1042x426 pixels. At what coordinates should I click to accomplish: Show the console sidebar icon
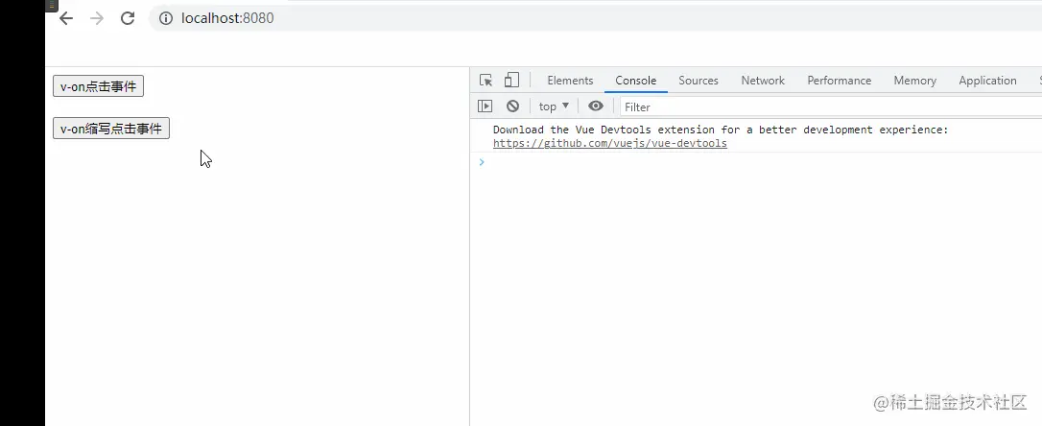pyautogui.click(x=485, y=106)
